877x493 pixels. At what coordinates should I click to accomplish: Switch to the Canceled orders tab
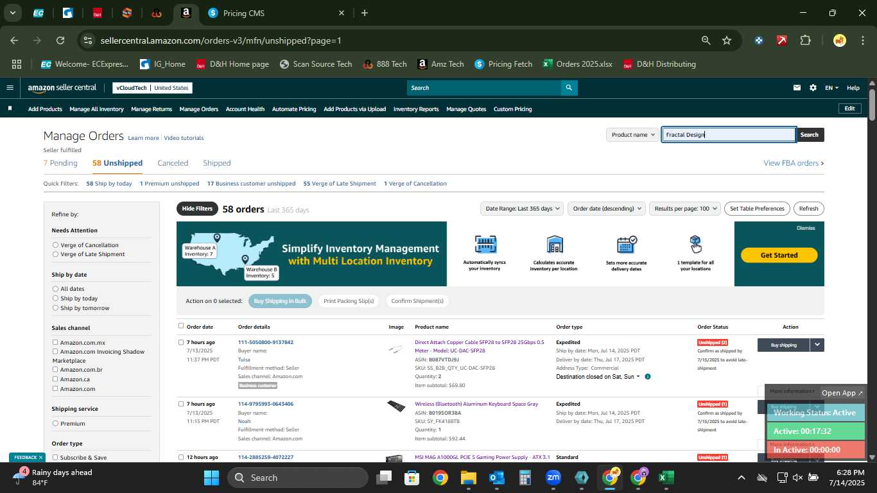(x=173, y=163)
